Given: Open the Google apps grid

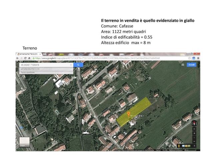Looking at the screenshot, I should point(183,65).
